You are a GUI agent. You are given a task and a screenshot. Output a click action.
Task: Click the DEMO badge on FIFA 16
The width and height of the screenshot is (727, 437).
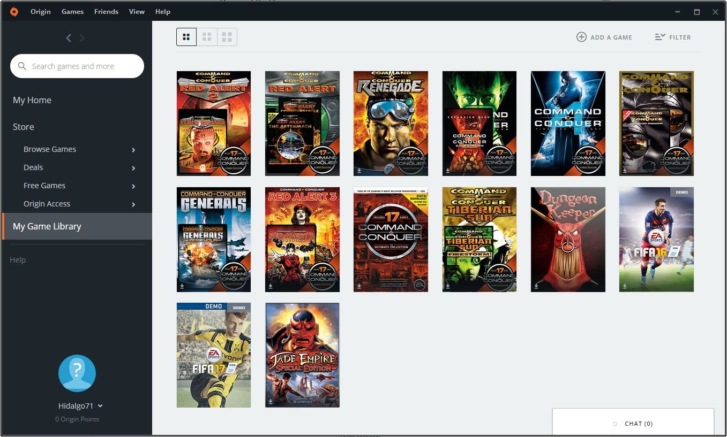point(681,192)
